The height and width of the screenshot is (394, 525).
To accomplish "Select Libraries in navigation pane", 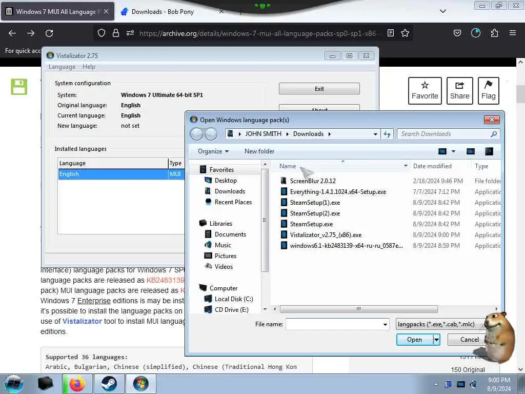I will pyautogui.click(x=216, y=223).
